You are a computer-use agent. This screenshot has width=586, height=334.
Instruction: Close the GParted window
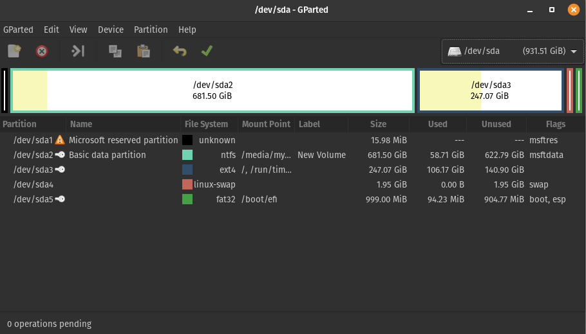[x=574, y=10]
